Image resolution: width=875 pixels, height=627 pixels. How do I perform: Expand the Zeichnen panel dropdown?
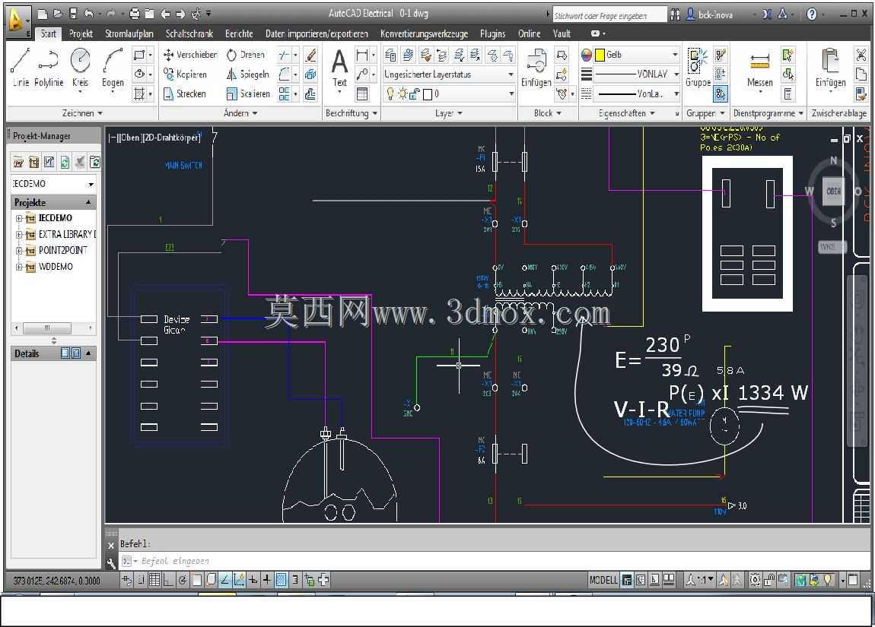pos(83,113)
